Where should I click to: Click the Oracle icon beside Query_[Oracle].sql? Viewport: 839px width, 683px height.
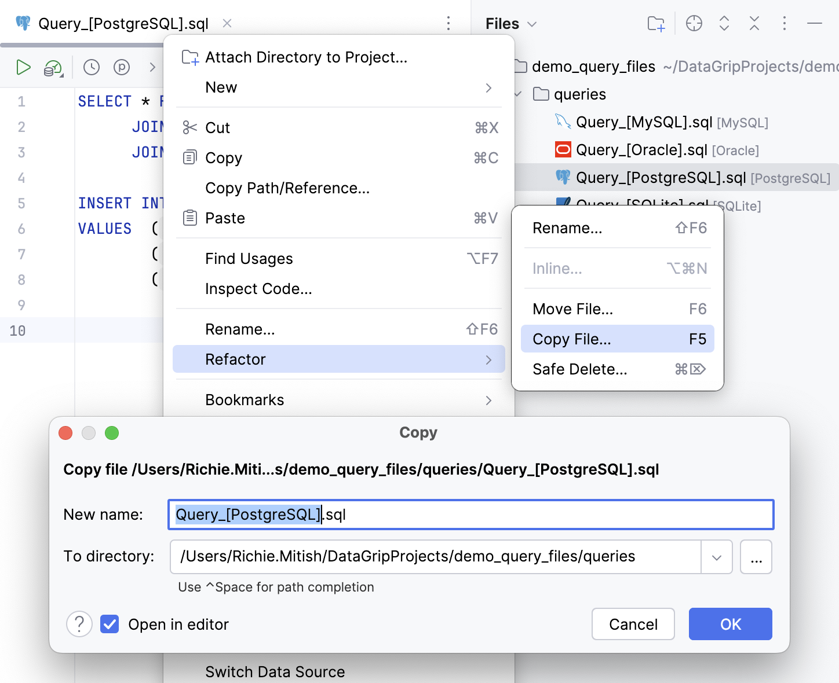pos(563,149)
